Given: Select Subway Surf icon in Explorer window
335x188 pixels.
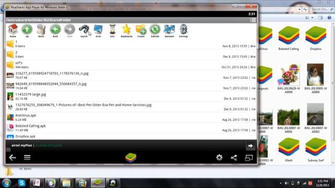Looking at the screenshot, I should pos(316,150).
